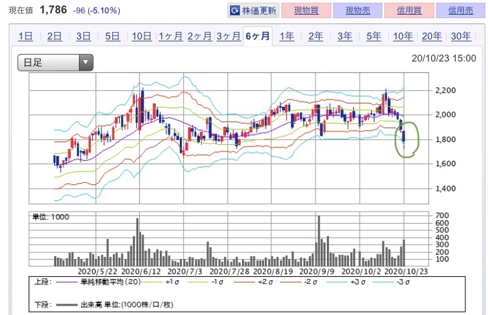
Task: Switch to the 20年 chart tab
Action: 432,36
